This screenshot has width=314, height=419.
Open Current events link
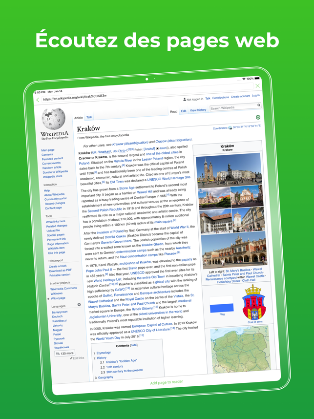[51, 163]
